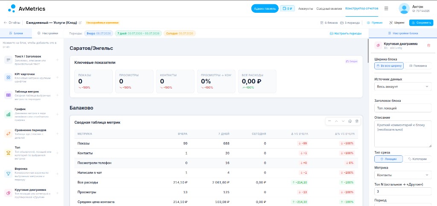Open Сводный анализ nav item

pos(329,9)
